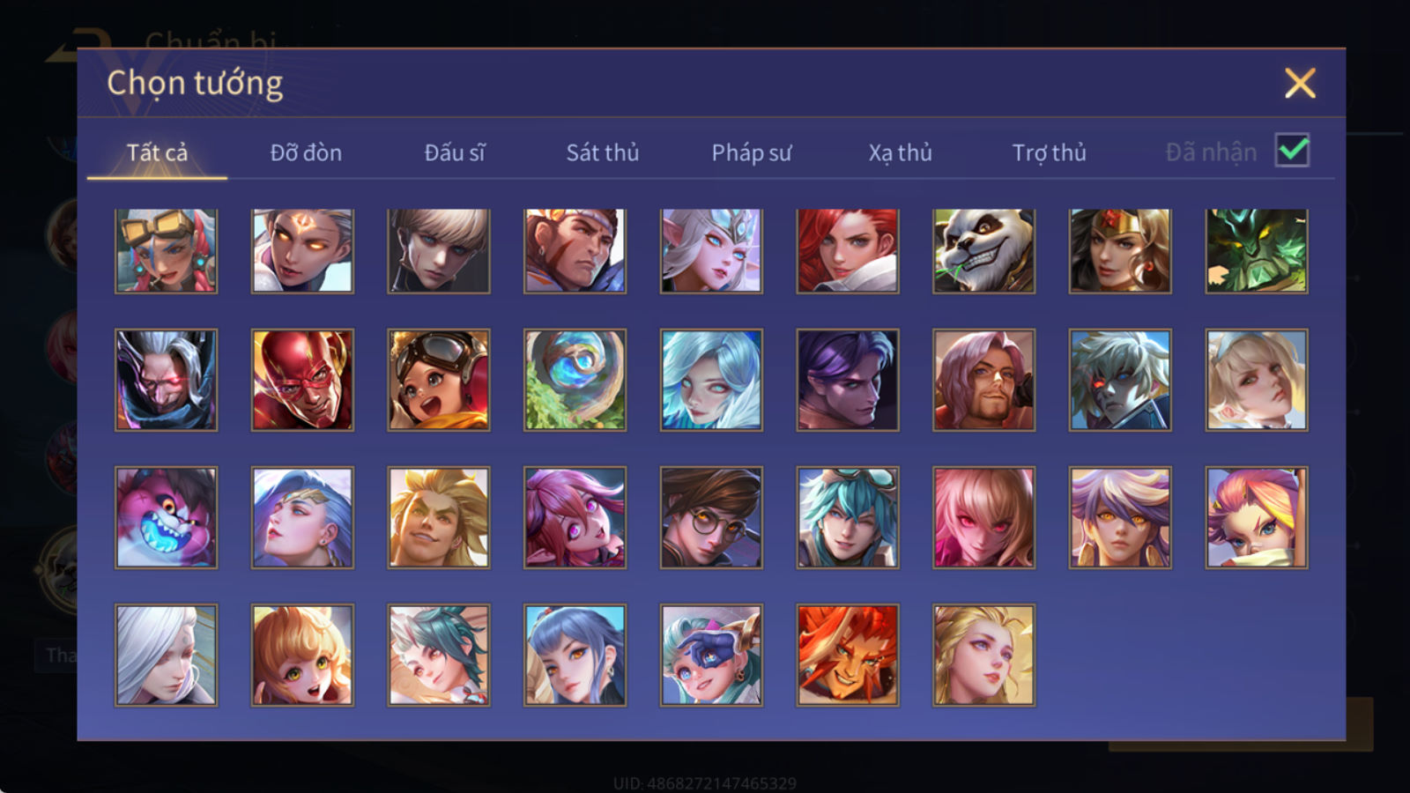Filter by the Xạ thủ tab
This screenshot has width=1410, height=793.
coord(900,152)
